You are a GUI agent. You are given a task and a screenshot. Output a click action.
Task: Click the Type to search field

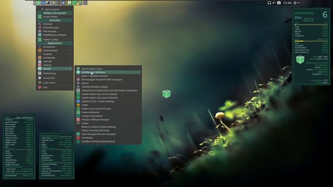click(x=55, y=9)
